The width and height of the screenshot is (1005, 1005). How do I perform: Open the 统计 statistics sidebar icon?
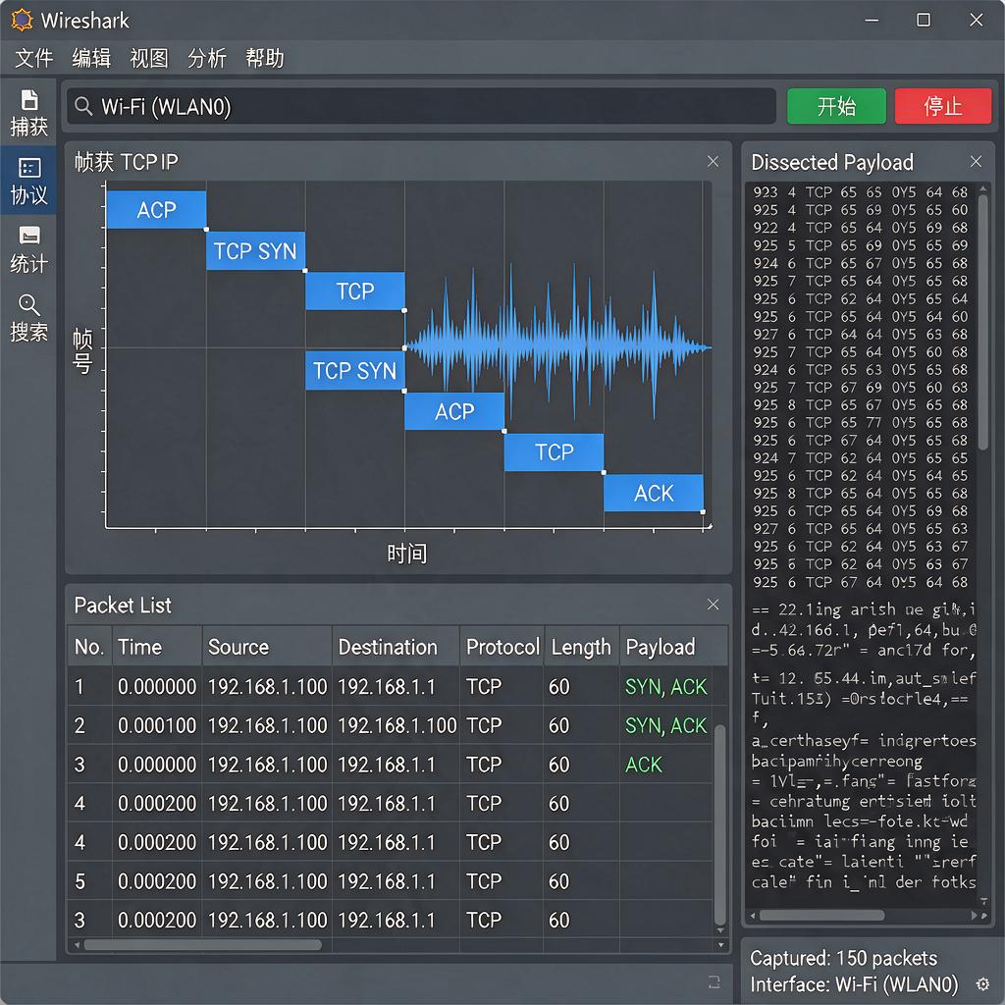click(28, 249)
